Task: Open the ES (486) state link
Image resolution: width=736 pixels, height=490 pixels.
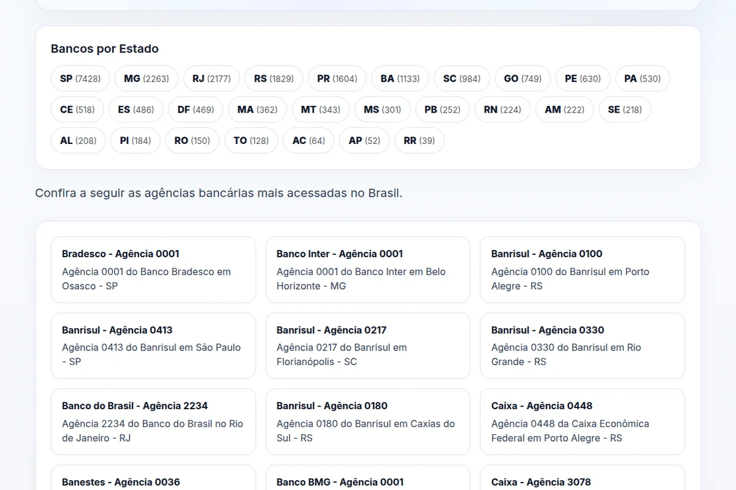Action: point(136,110)
